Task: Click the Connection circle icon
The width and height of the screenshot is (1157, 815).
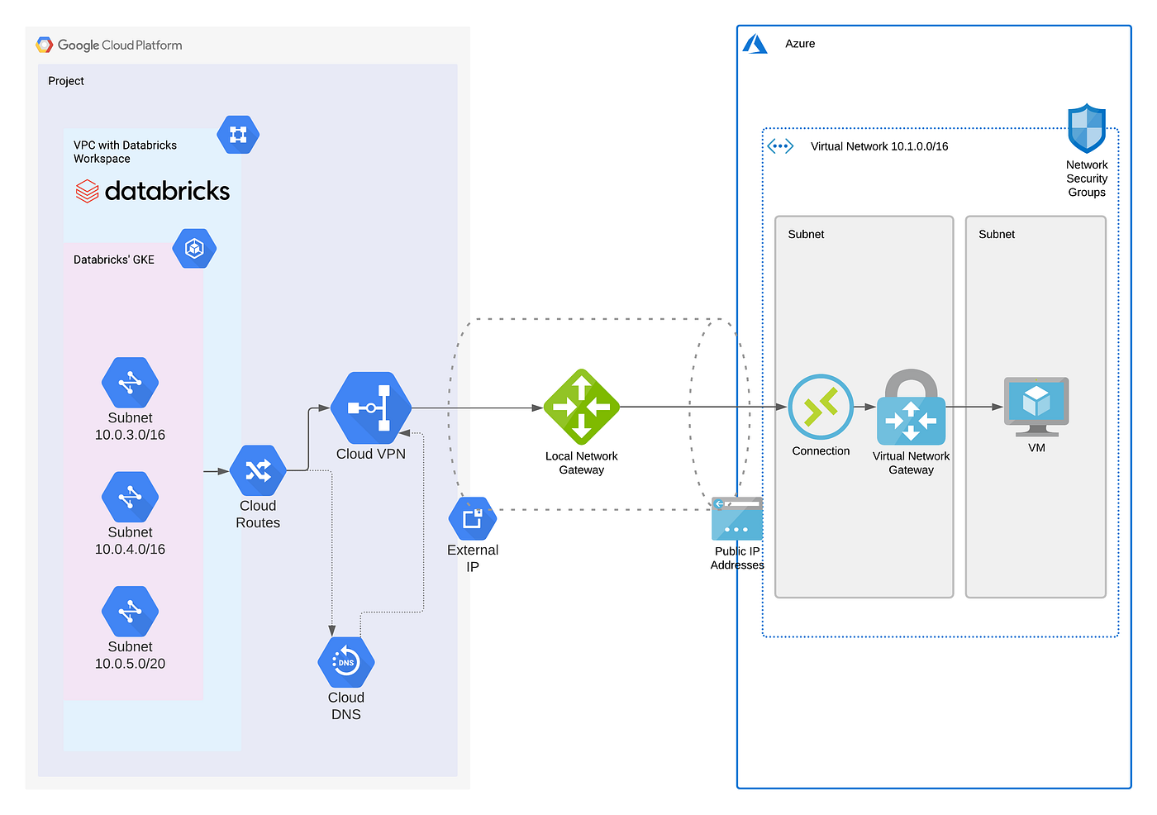Action: coord(821,407)
